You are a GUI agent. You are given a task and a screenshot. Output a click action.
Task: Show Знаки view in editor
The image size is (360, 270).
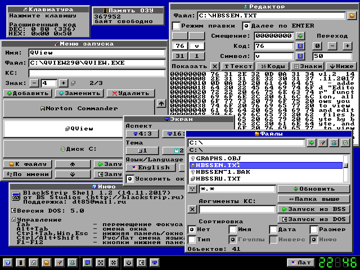(308, 66)
